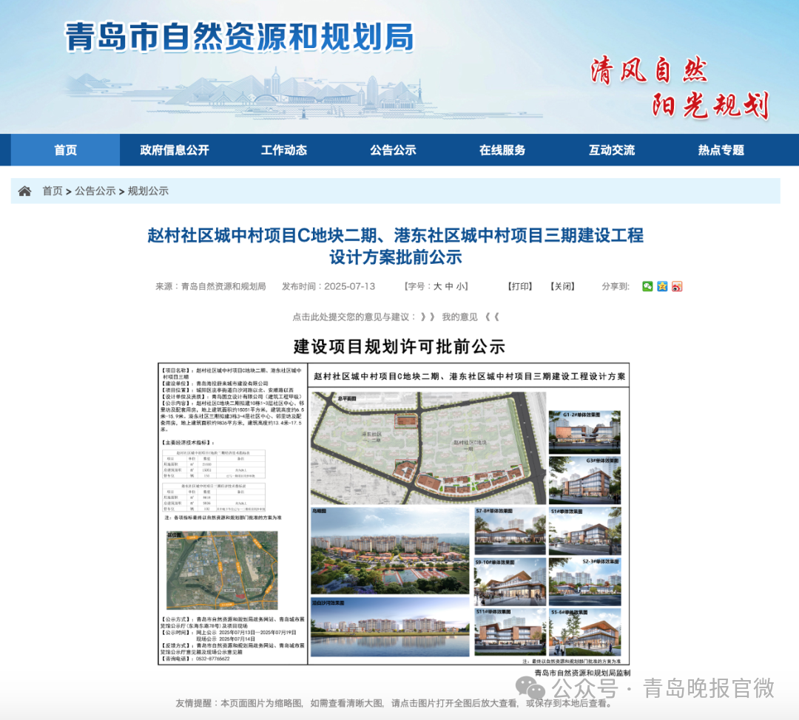Open the 互动交流 navigation item
This screenshot has width=799, height=720.
coord(612,150)
